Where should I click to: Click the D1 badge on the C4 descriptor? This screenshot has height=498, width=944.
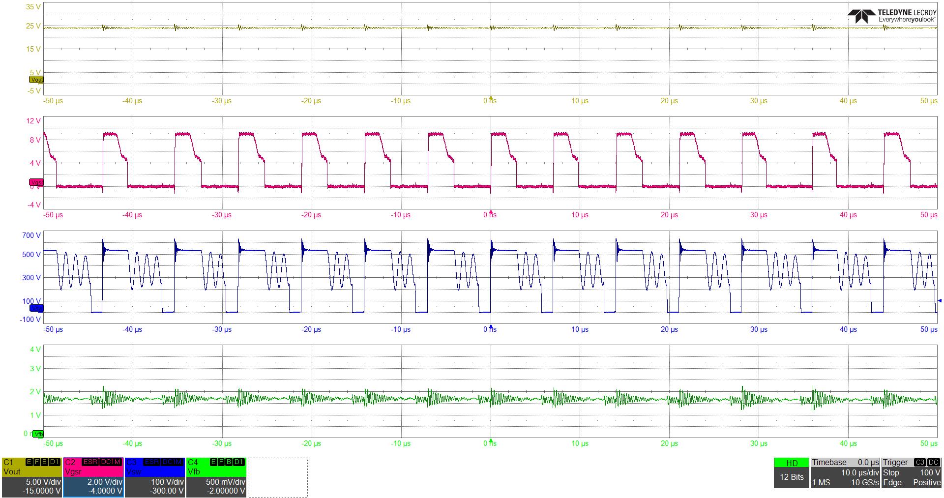point(237,462)
